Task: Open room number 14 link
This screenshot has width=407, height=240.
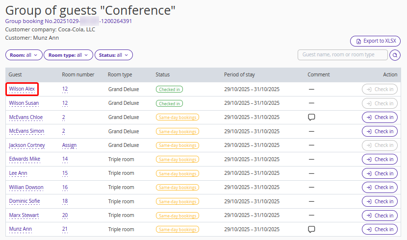Action: [65, 159]
